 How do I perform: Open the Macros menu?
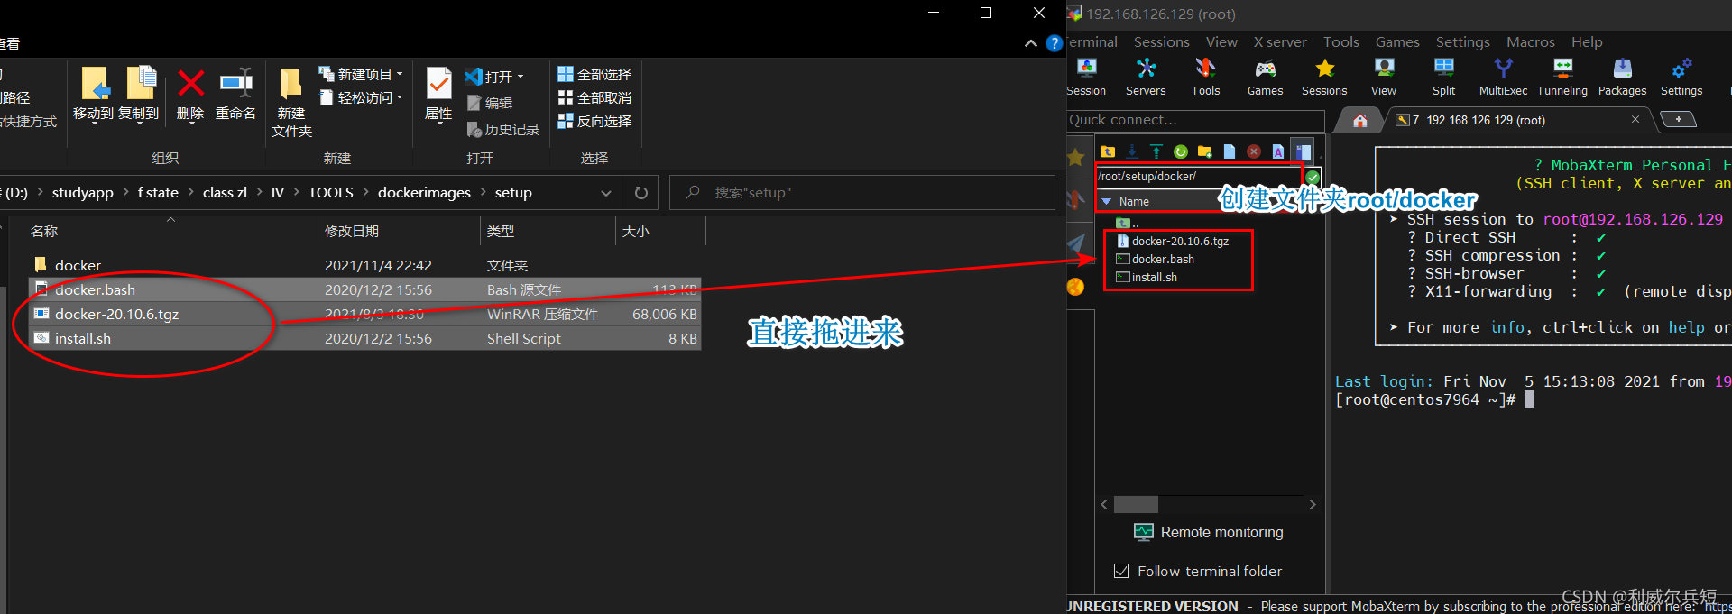1531,42
